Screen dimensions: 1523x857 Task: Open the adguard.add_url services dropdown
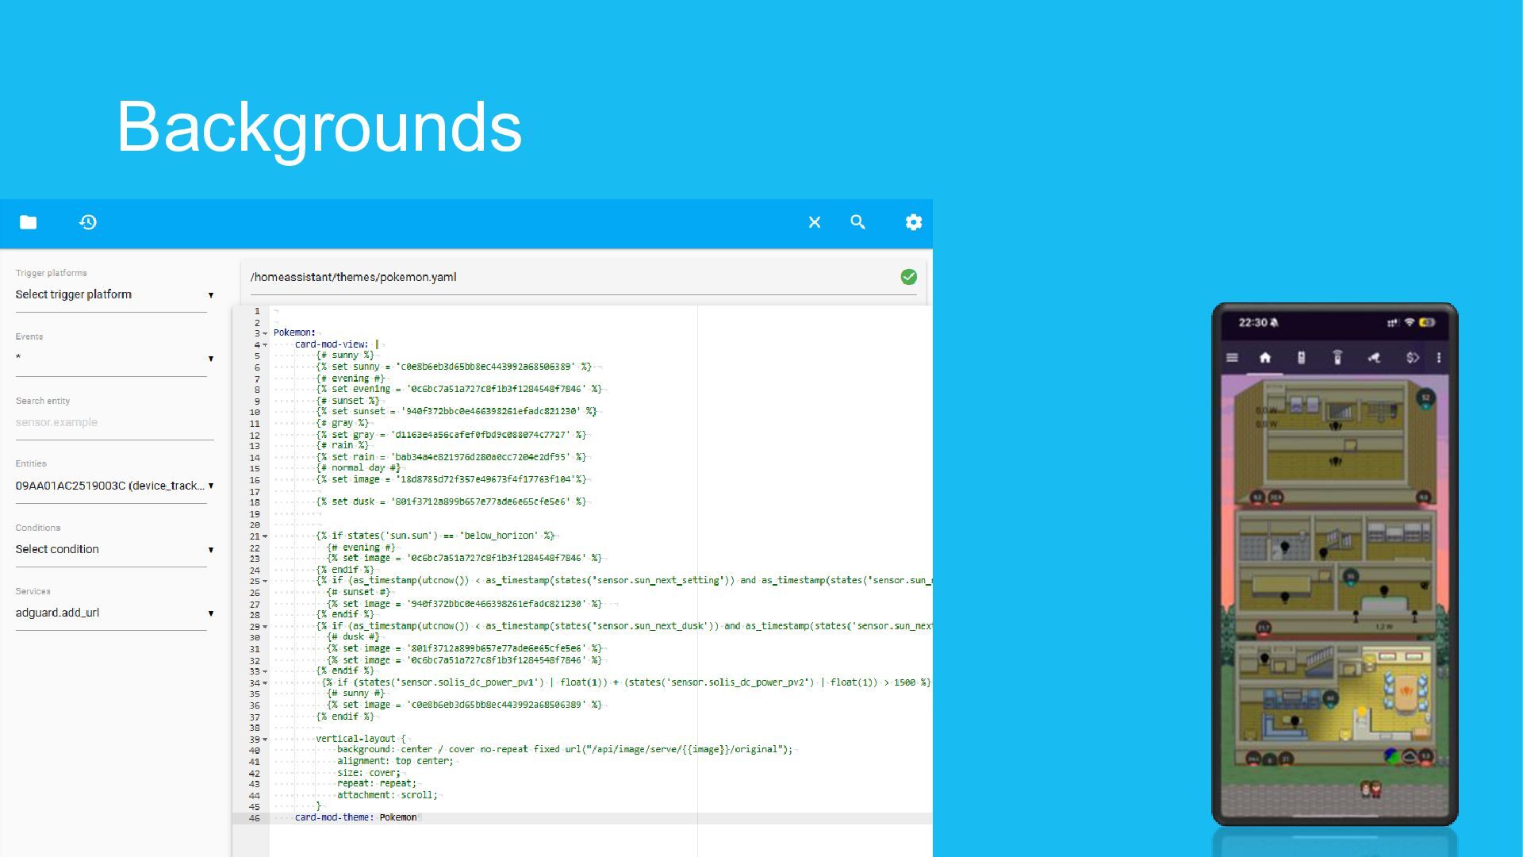coord(111,613)
